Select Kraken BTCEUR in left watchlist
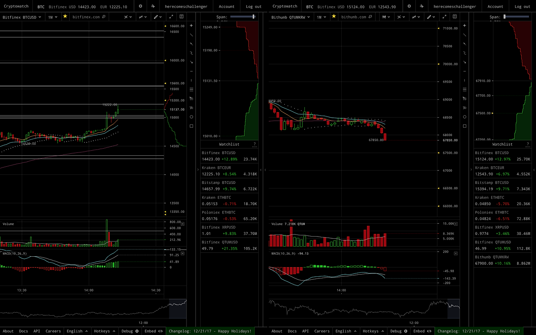This screenshot has width=536, height=335. coord(229,171)
